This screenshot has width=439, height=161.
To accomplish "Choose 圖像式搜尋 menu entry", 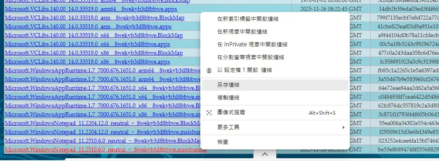I will (275, 113).
